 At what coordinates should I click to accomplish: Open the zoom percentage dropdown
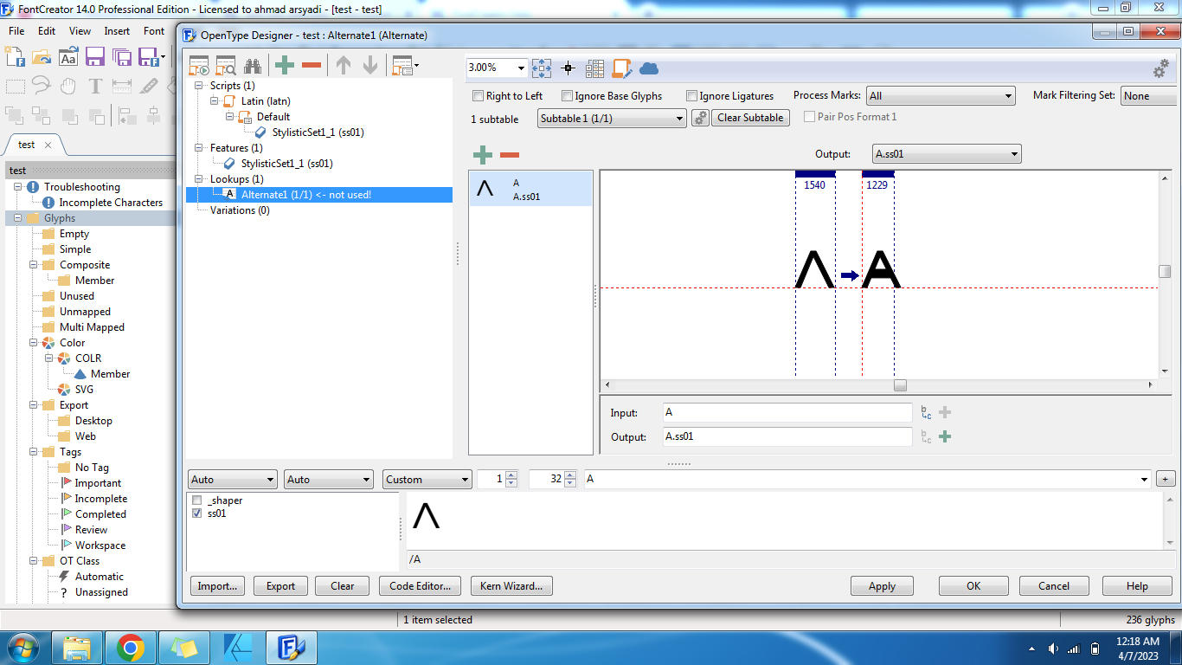(x=522, y=68)
